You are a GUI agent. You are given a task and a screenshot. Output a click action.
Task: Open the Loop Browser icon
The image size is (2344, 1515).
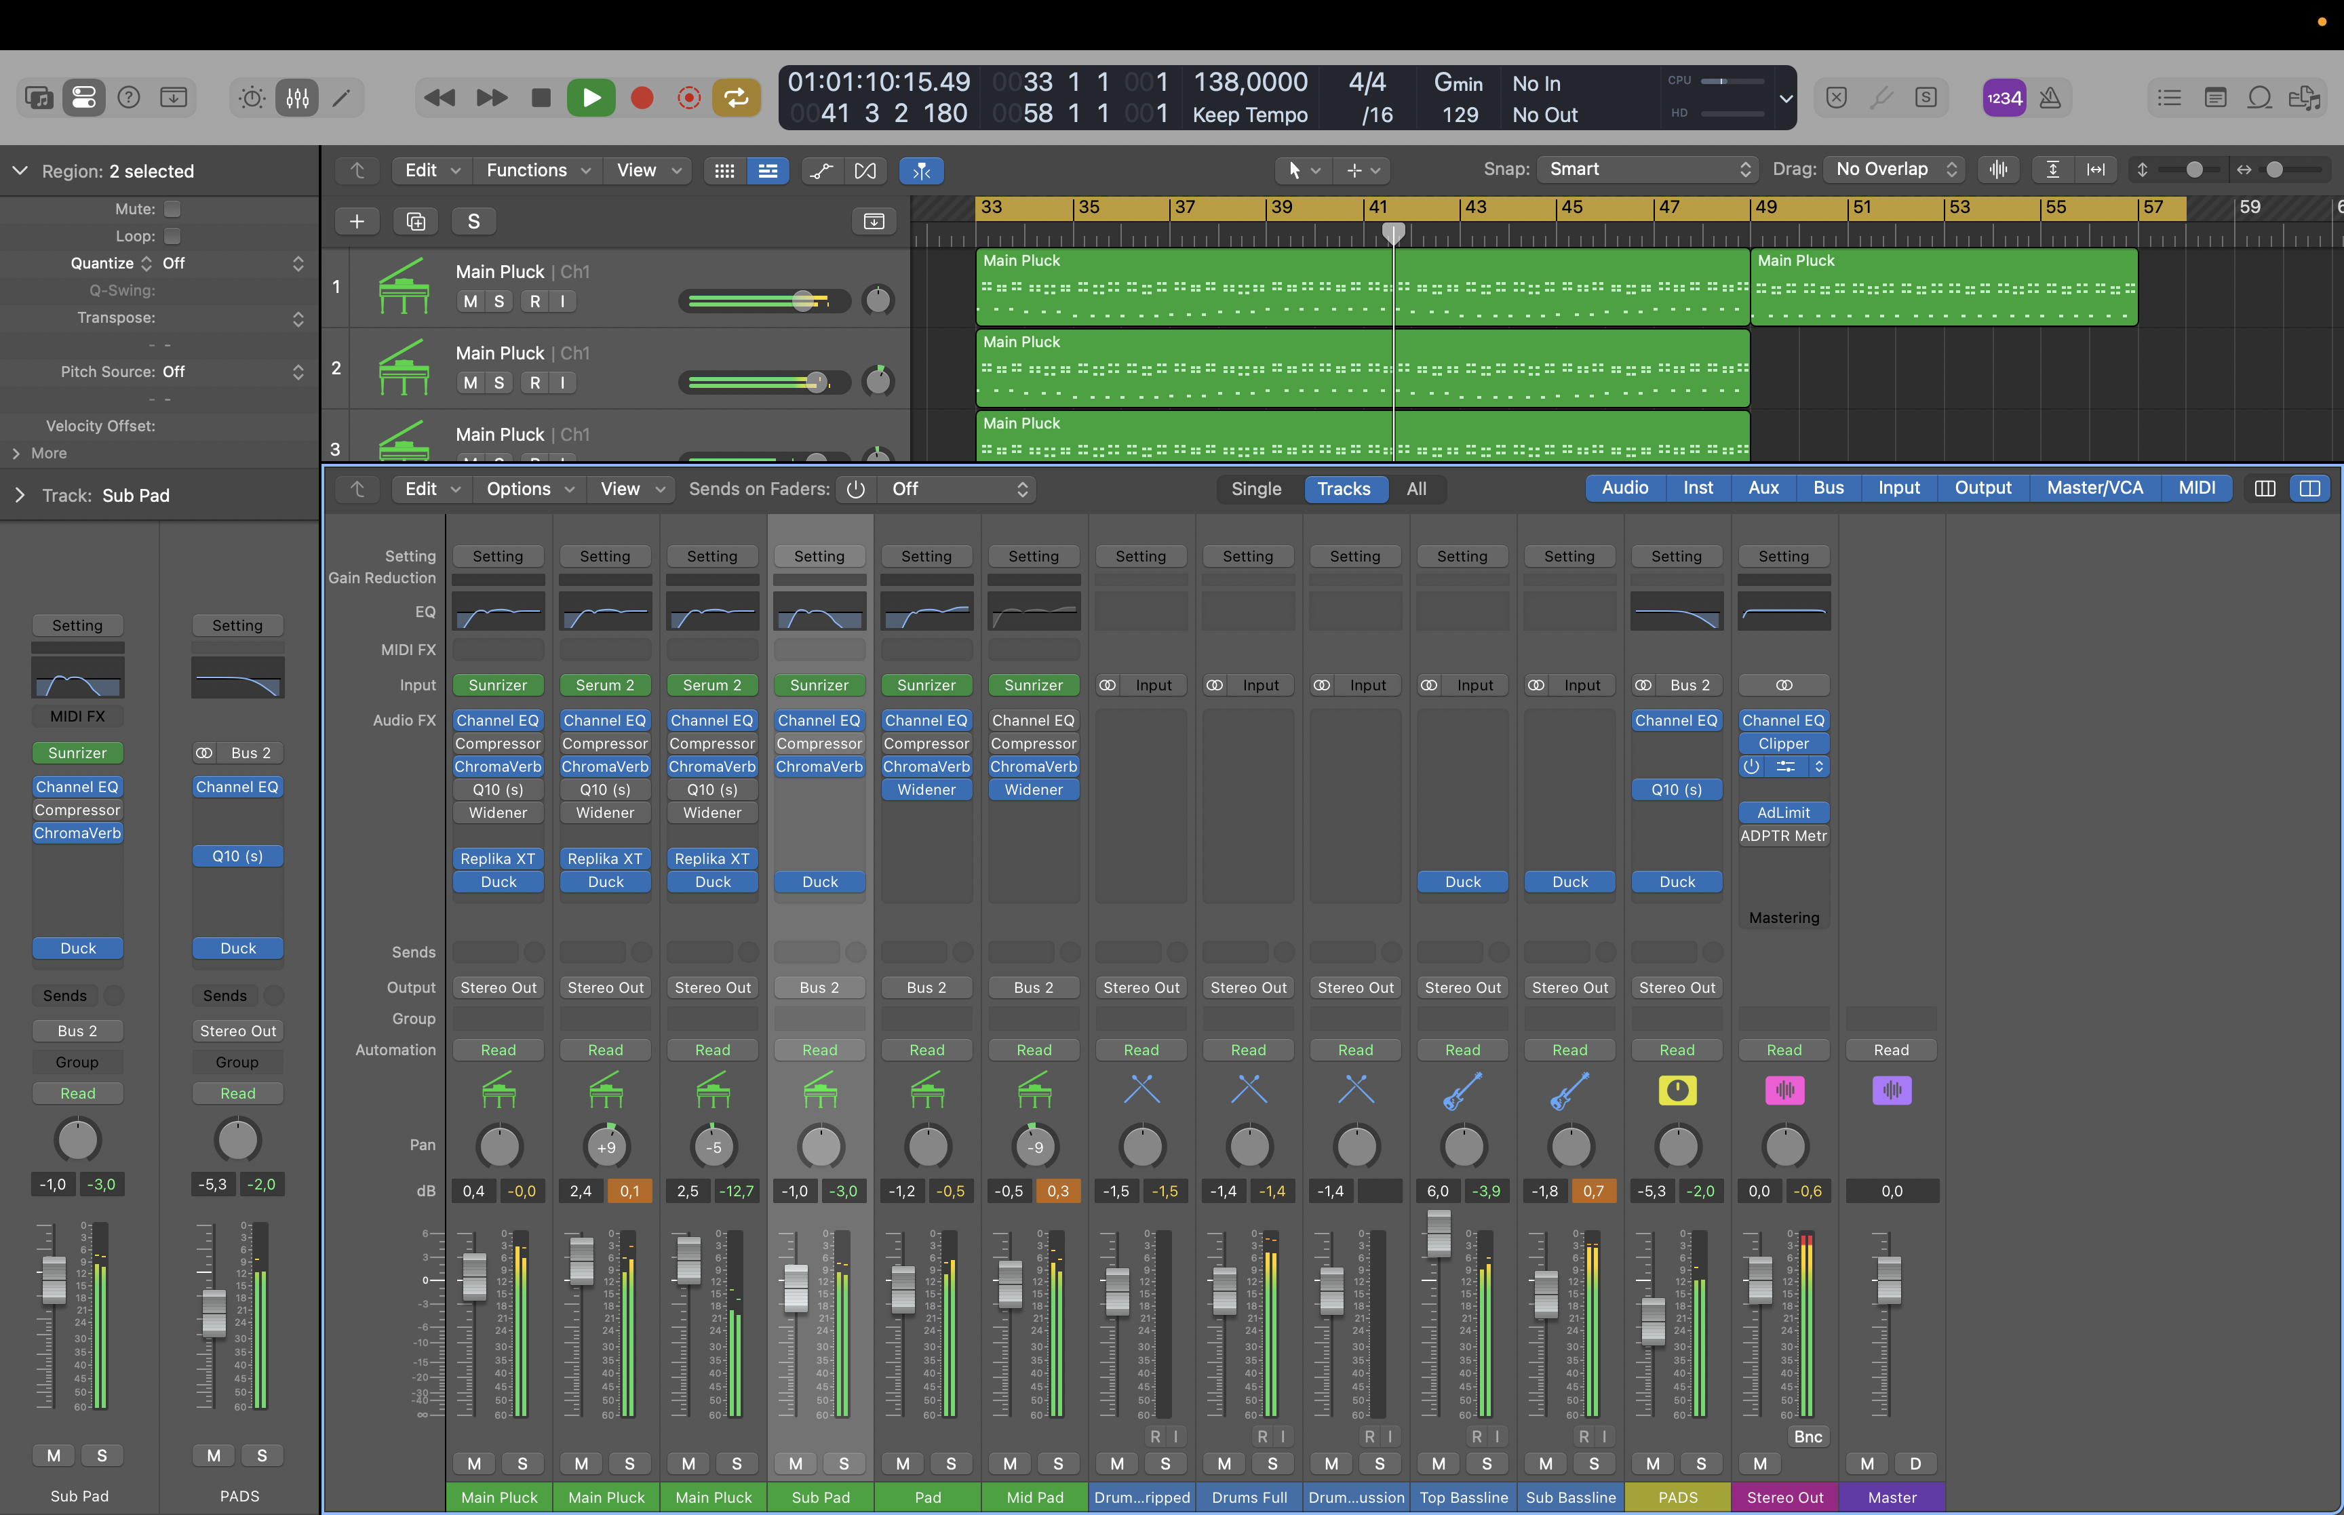[x=2259, y=98]
